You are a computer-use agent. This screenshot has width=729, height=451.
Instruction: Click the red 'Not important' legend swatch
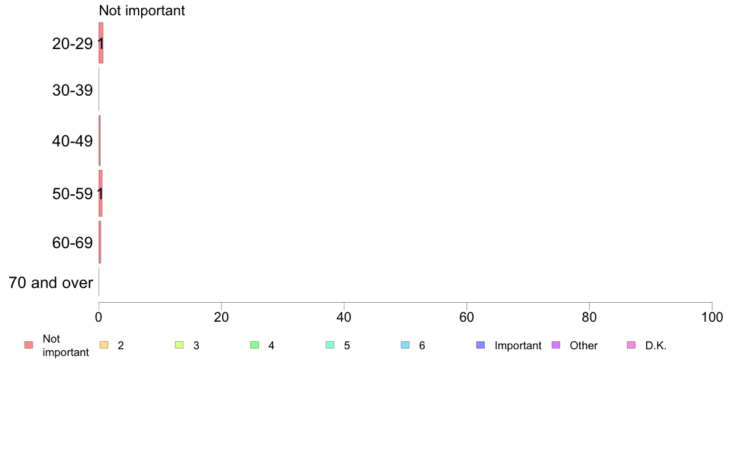[x=29, y=344]
